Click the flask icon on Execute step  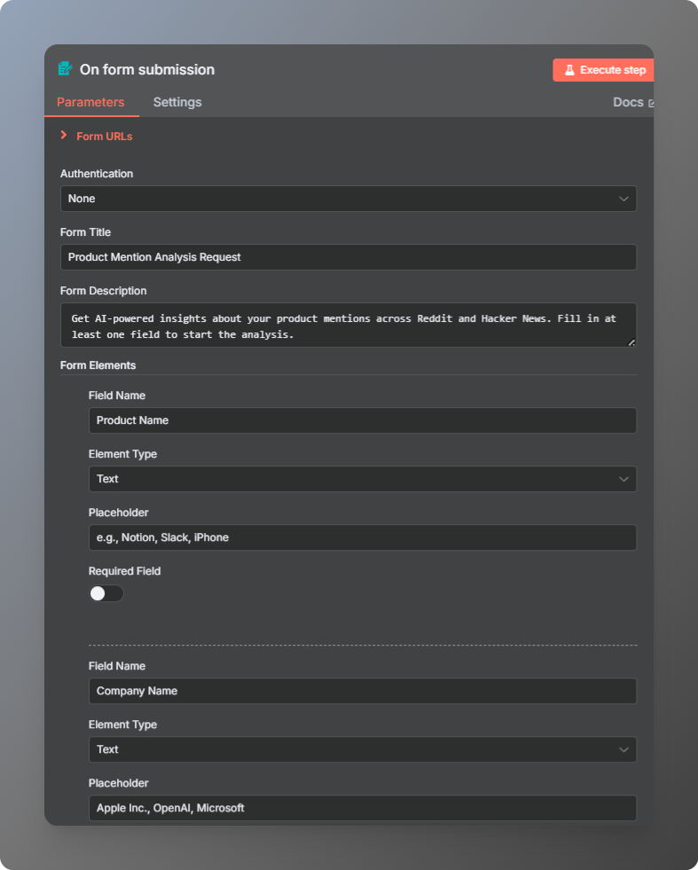click(569, 70)
